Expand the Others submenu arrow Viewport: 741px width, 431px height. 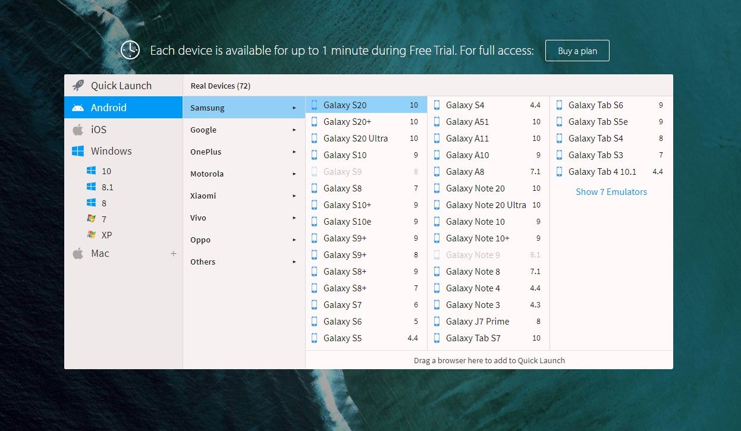[x=294, y=262]
